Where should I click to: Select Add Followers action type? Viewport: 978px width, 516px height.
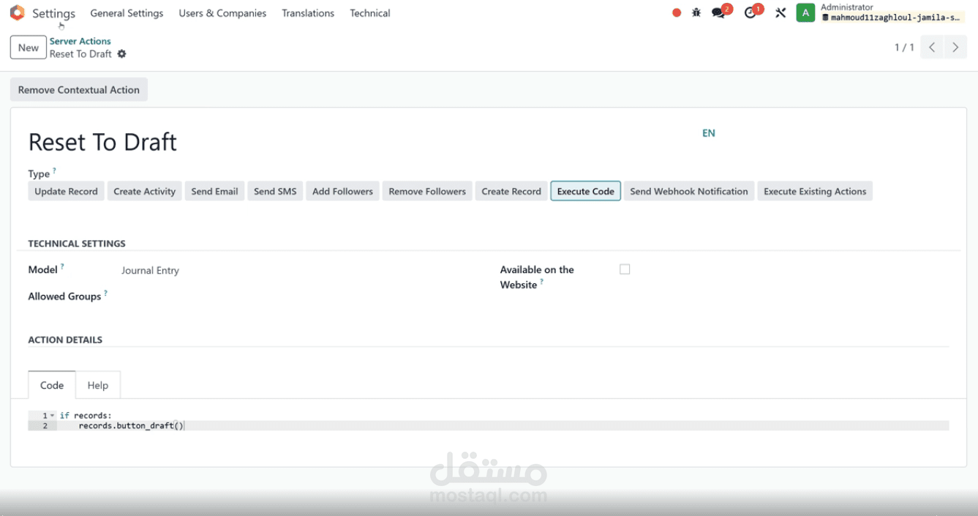(342, 191)
